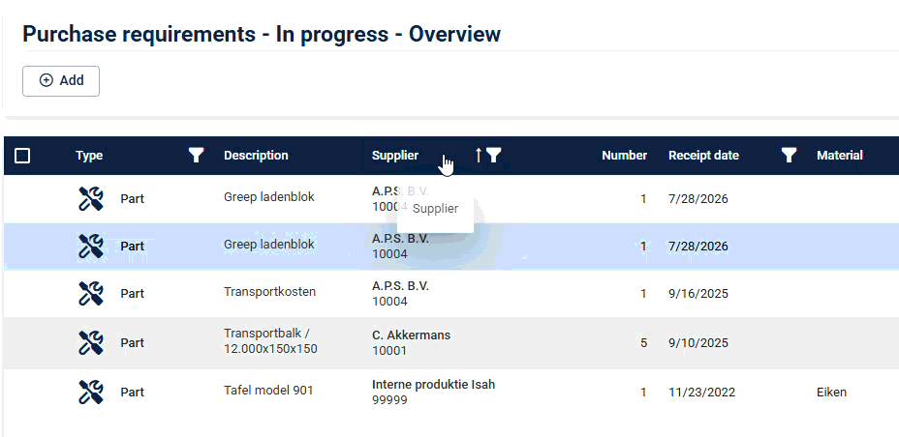This screenshot has height=437, width=899.
Task: Click the Part icon in Transportbalk row
Action: [x=90, y=342]
